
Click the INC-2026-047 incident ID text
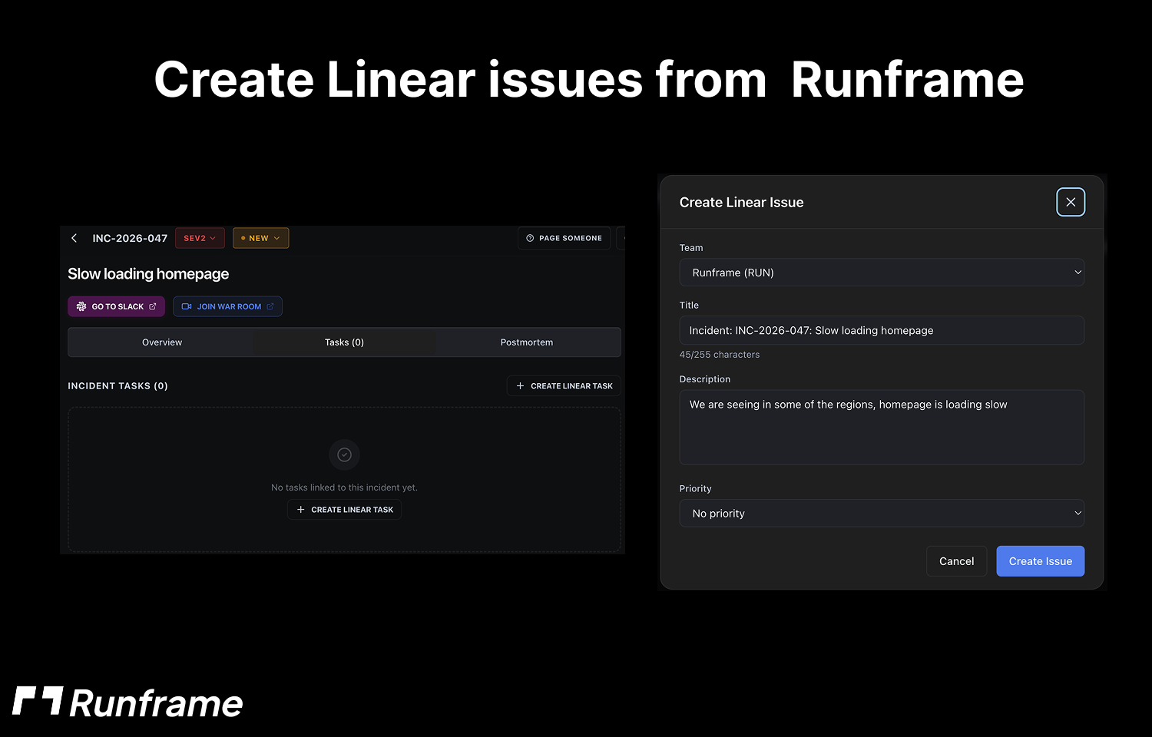pos(130,238)
